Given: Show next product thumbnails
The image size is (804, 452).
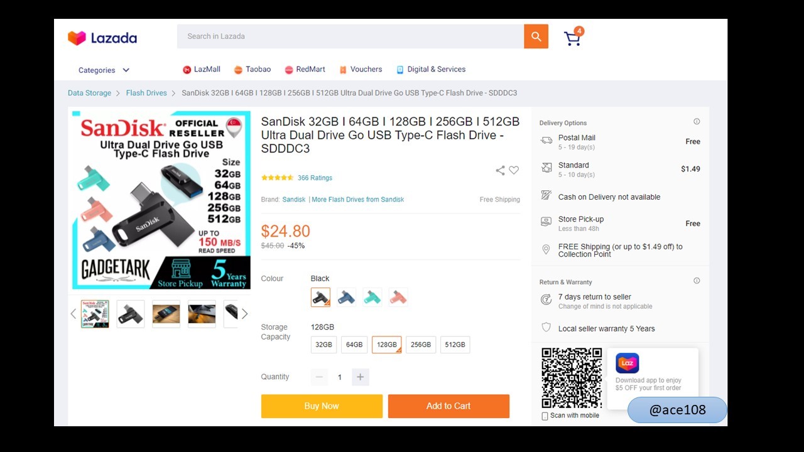Looking at the screenshot, I should click(x=244, y=314).
